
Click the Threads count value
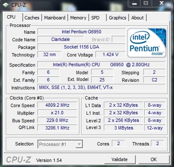158,143
